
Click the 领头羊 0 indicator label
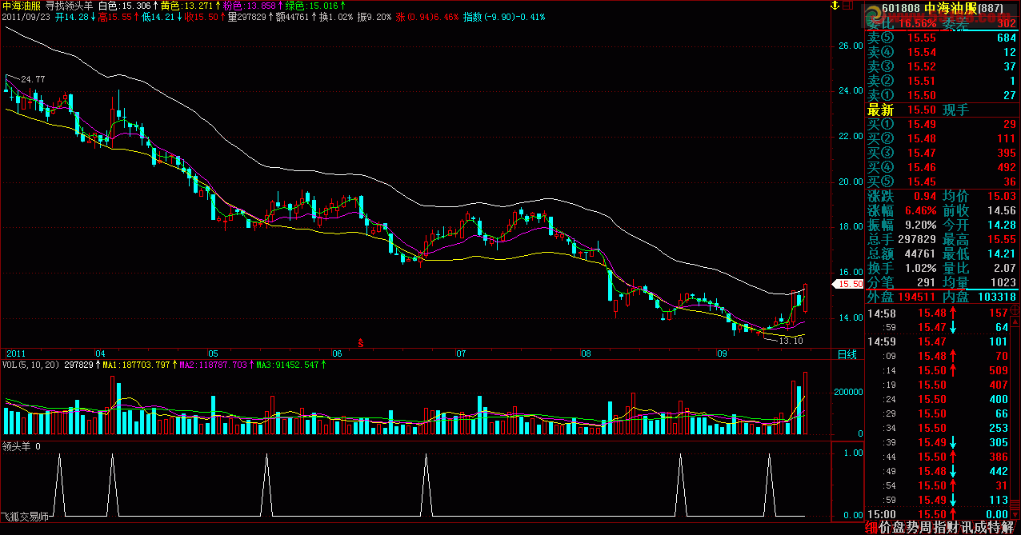(21, 446)
